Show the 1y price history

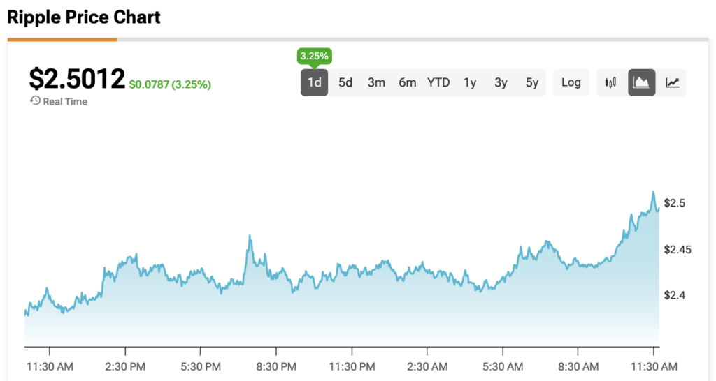point(470,82)
